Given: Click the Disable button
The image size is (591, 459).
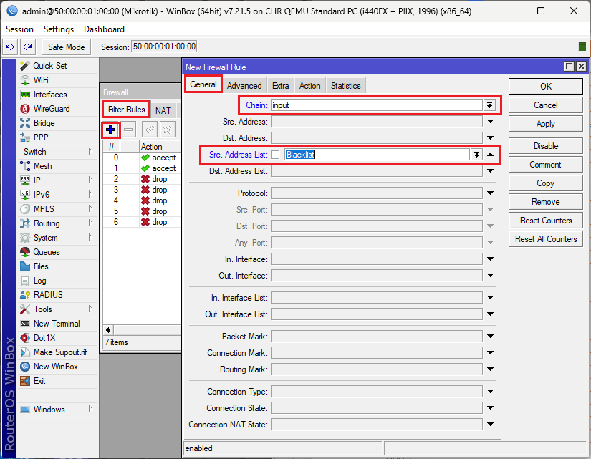Looking at the screenshot, I should point(546,146).
